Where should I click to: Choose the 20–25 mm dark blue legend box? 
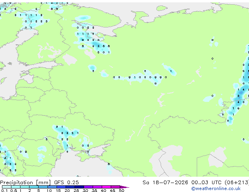(70, 187)
